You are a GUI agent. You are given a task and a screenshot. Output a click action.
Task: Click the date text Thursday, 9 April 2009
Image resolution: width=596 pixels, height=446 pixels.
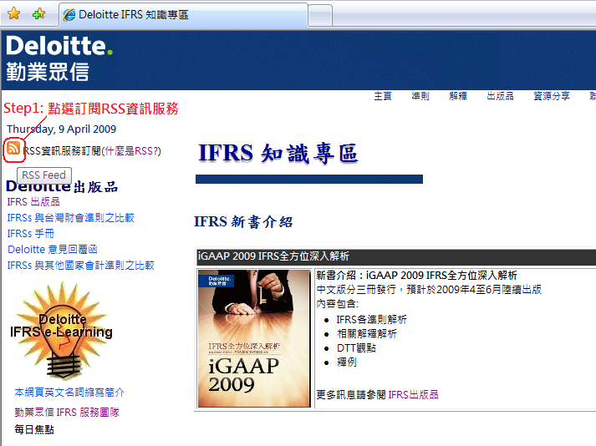[x=62, y=129]
